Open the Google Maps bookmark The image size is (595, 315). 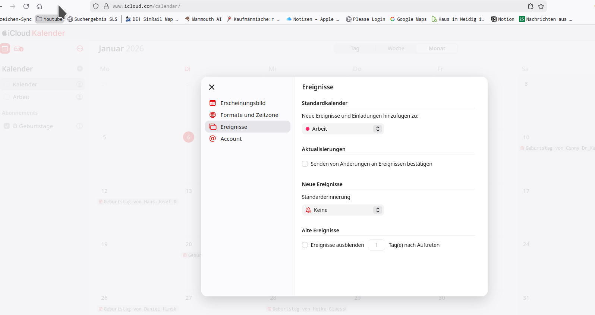(408, 19)
